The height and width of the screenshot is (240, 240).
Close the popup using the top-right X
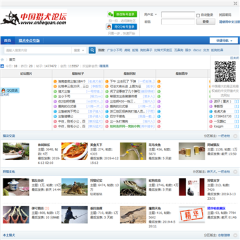coord(235,3)
